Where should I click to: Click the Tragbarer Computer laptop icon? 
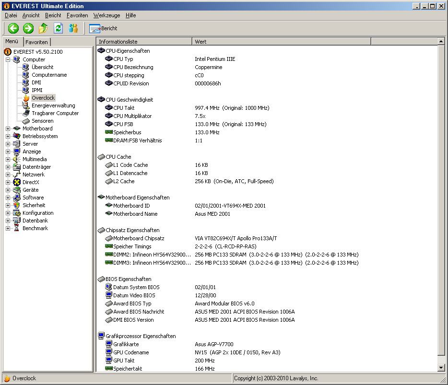(26, 113)
